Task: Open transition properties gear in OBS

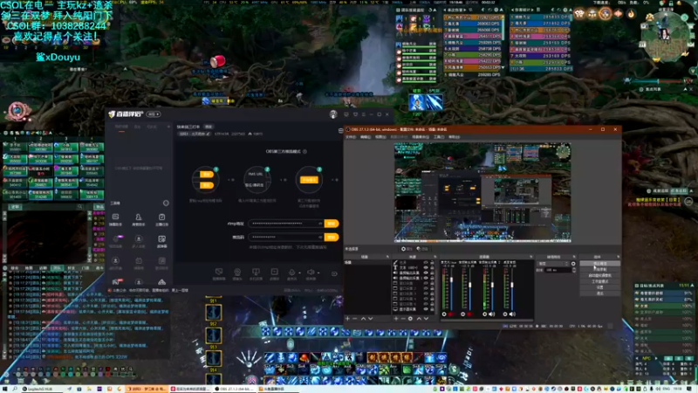Action: pos(573,264)
